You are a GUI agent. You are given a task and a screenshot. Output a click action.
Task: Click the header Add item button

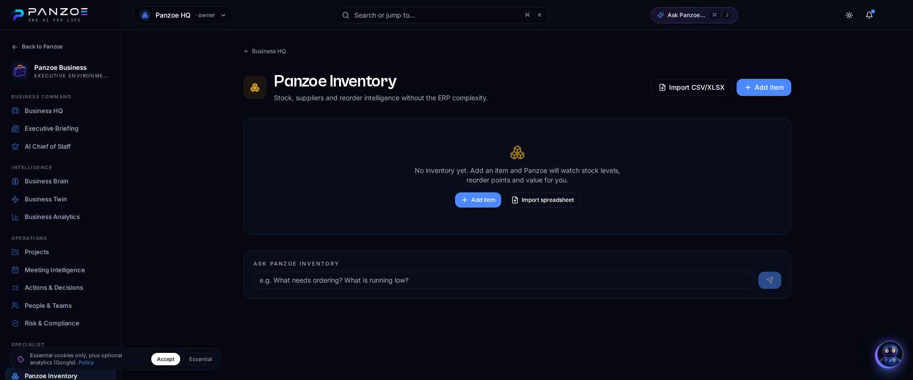pyautogui.click(x=764, y=87)
